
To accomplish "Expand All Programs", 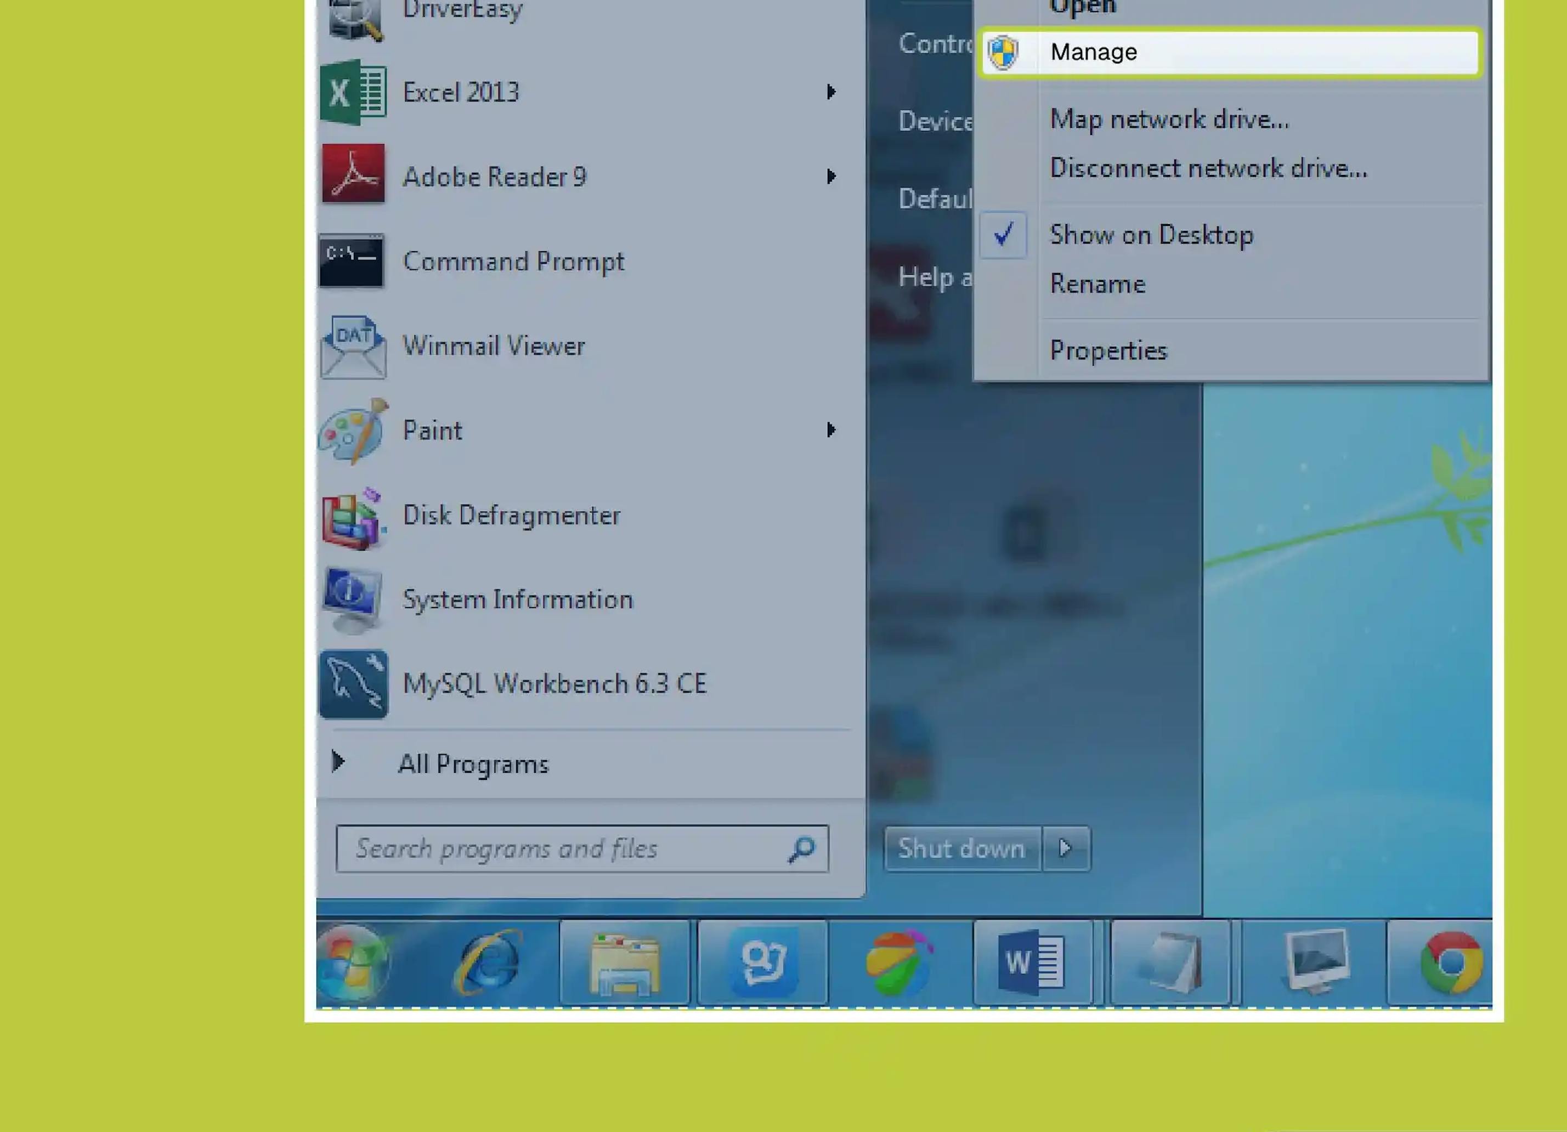I will click(x=473, y=763).
